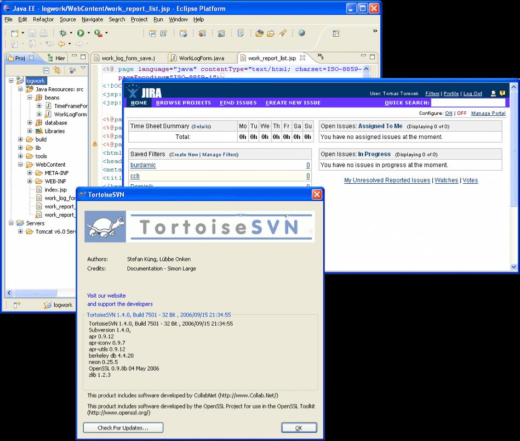Open CREATE NEW ISSUE in JIRA
This screenshot has width=520, height=441.
tap(293, 103)
